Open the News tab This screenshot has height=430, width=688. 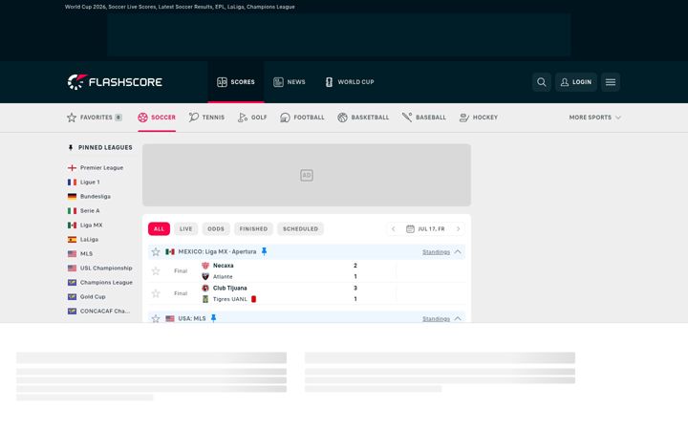(290, 82)
